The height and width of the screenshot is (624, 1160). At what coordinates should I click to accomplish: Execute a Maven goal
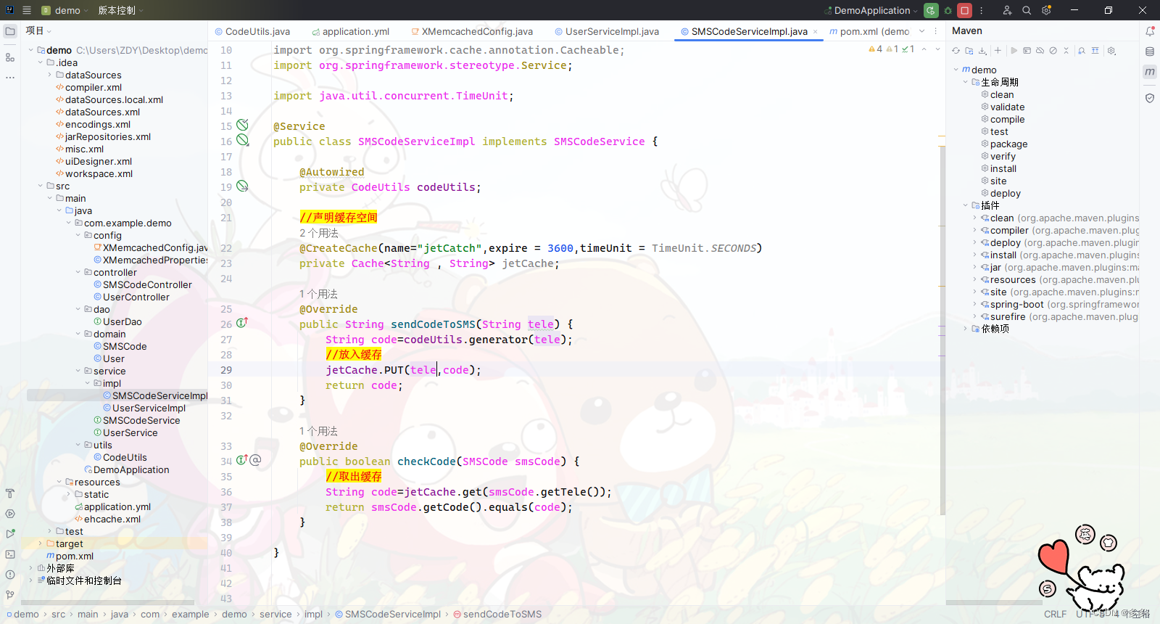[1027, 51]
